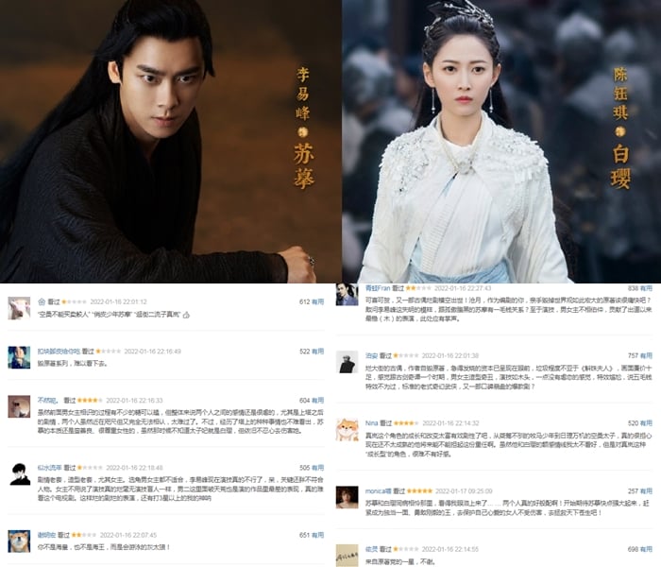Mark the 612-vote review as useful

pyautogui.click(x=317, y=301)
